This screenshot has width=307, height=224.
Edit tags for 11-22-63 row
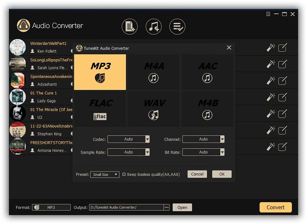pyautogui.click(x=283, y=130)
